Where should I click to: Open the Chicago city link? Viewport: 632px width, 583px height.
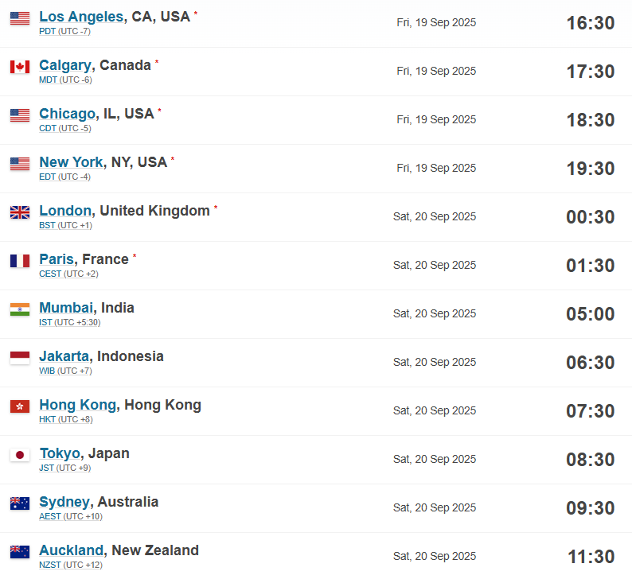[x=68, y=114]
